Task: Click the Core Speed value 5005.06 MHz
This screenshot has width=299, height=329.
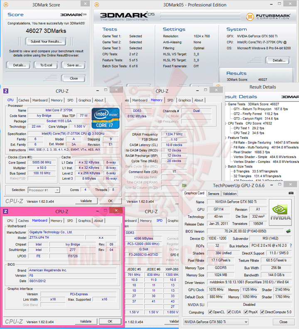Action: click(42, 162)
